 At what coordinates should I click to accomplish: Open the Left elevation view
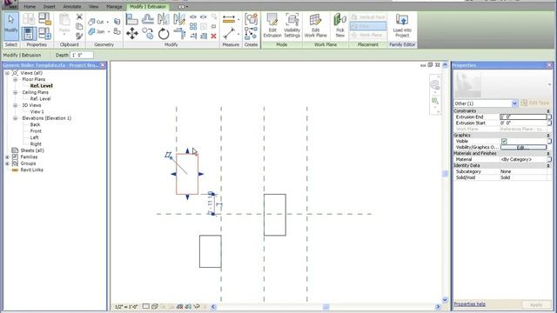pos(34,137)
